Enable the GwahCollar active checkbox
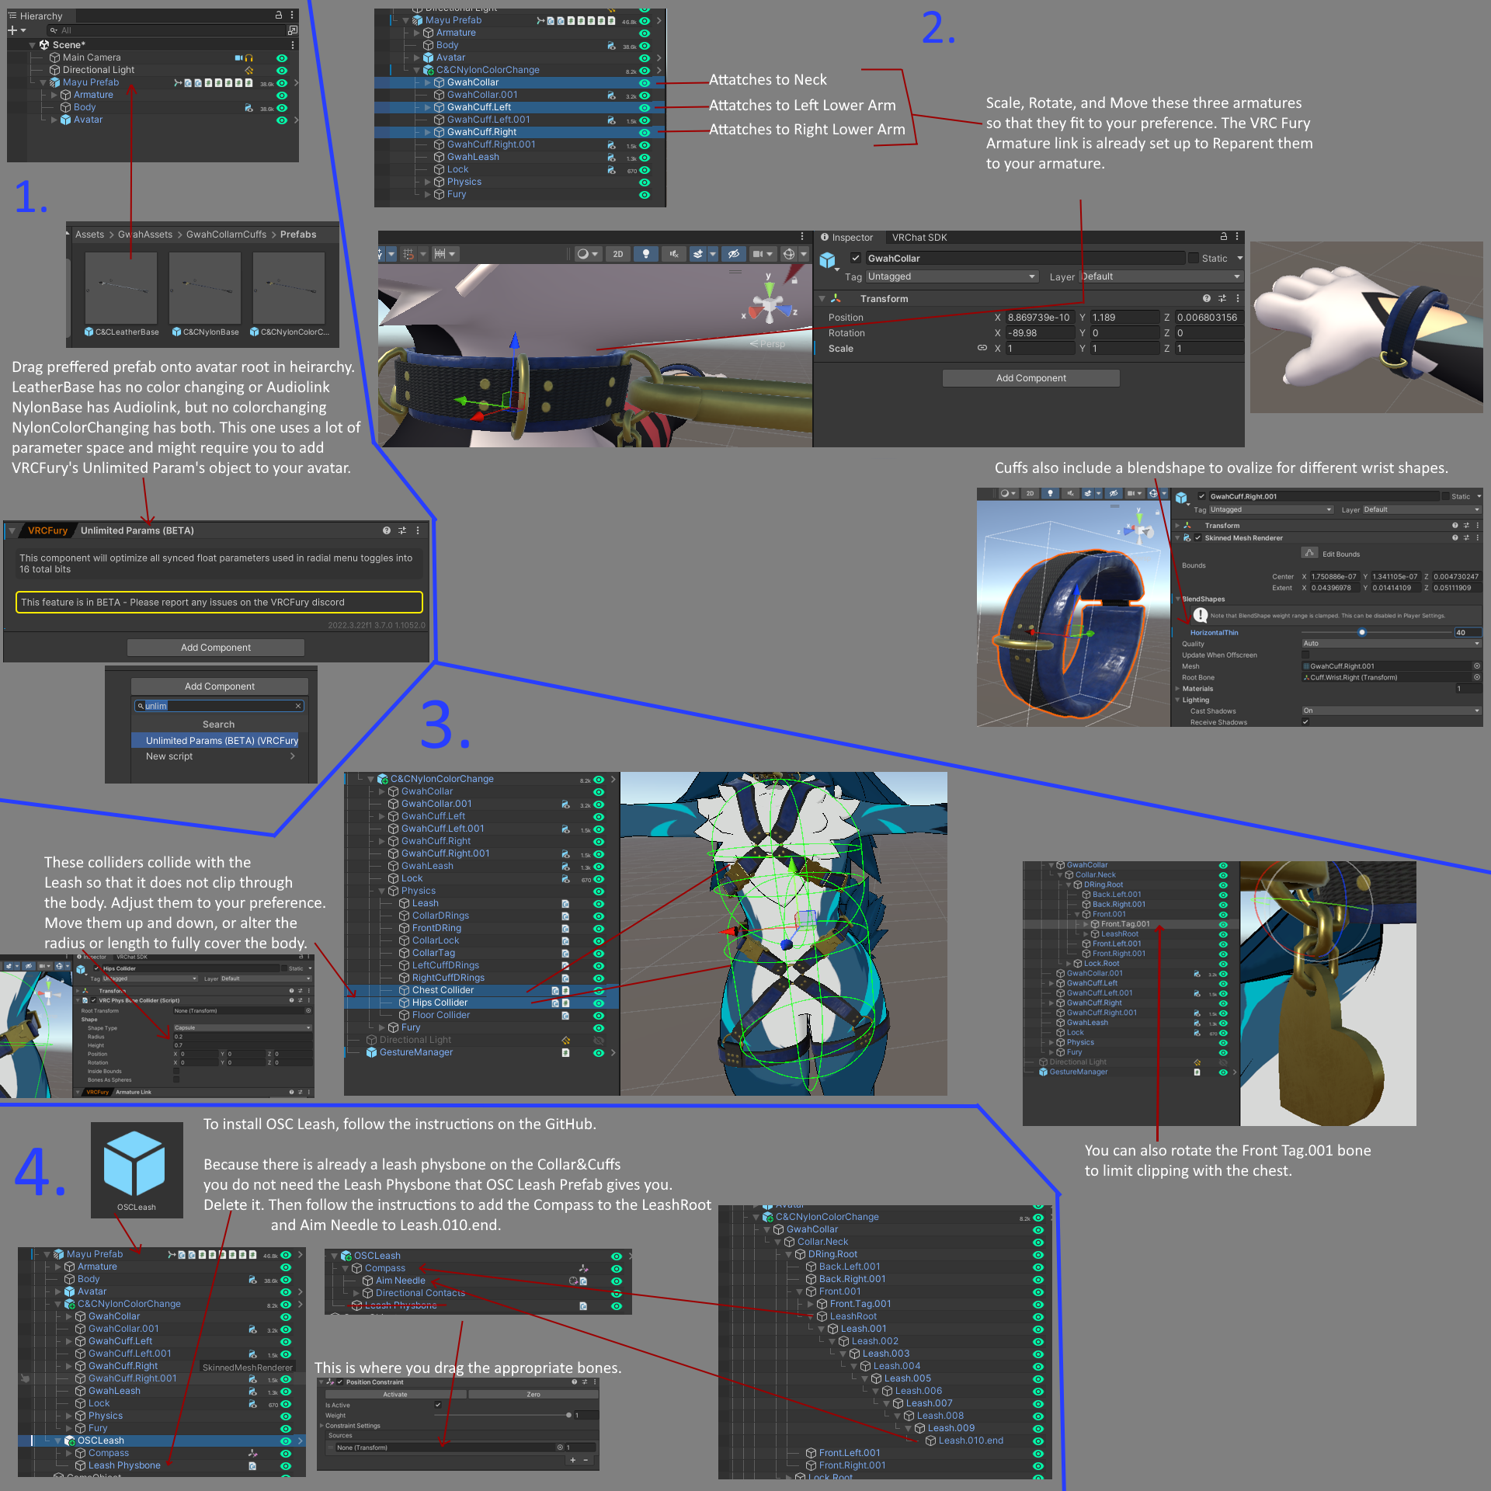 tap(856, 258)
